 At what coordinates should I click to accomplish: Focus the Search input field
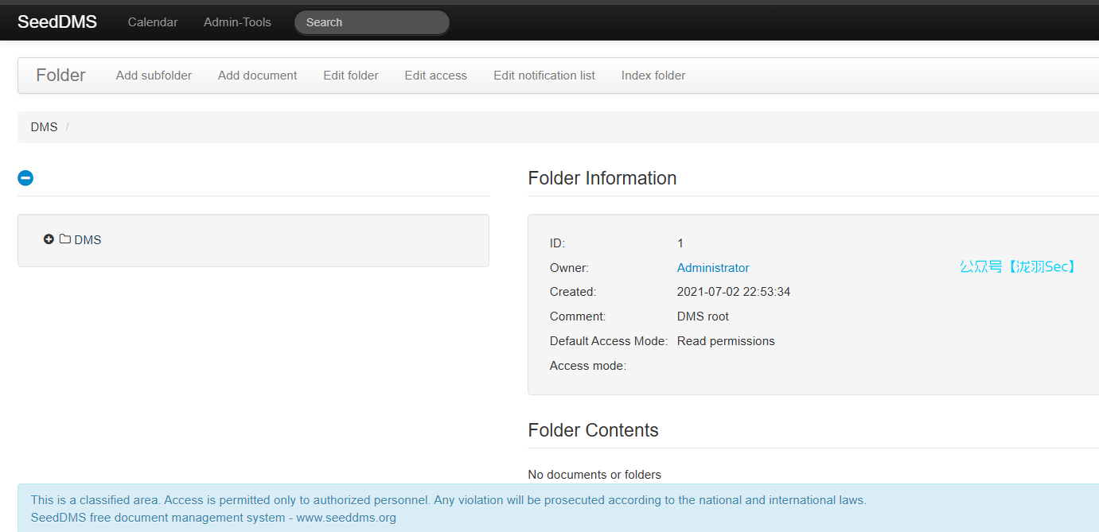click(x=372, y=22)
